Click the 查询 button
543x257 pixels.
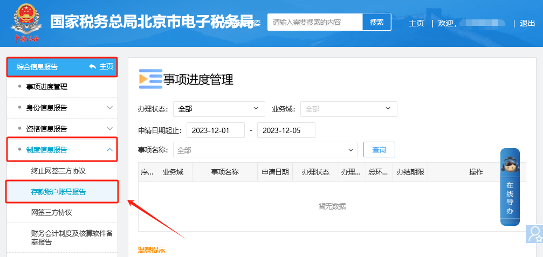pyautogui.click(x=379, y=149)
